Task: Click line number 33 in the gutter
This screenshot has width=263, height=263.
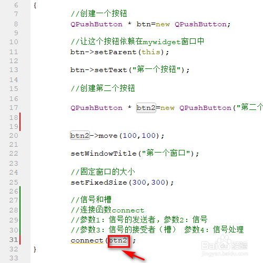Action: (14, 258)
